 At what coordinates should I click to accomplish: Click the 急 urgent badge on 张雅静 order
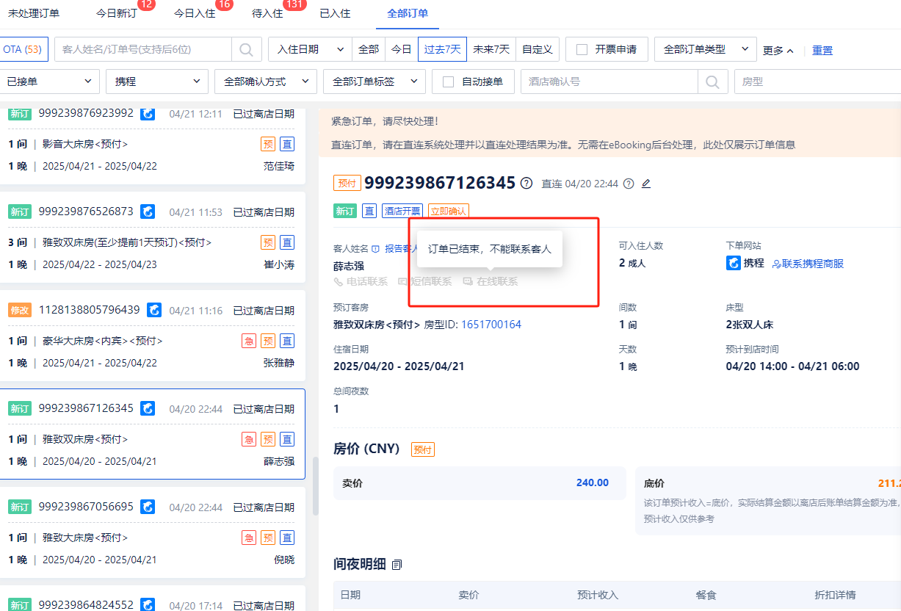(249, 341)
